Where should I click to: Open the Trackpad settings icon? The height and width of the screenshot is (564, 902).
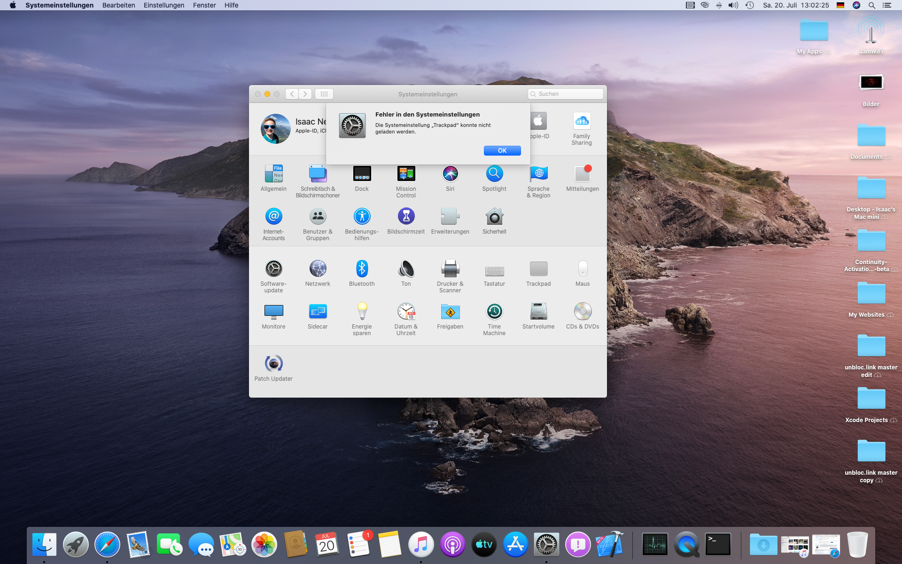point(538,269)
